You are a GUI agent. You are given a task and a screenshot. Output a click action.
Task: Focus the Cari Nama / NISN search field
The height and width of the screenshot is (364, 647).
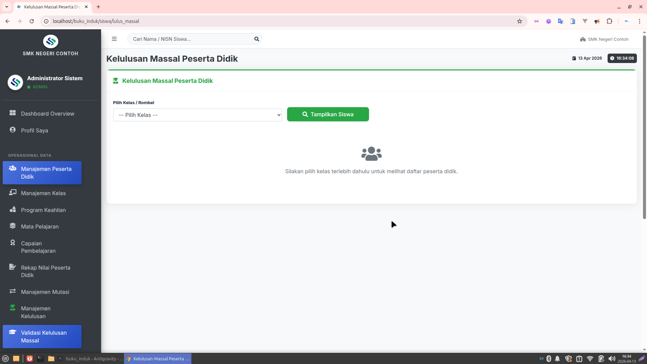coord(190,39)
